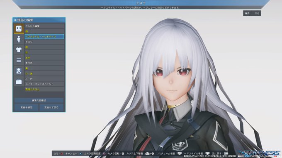This screenshot has height=158, width=282.
Task: Click 変更せず戻る to discard changes
Action: pos(51,107)
